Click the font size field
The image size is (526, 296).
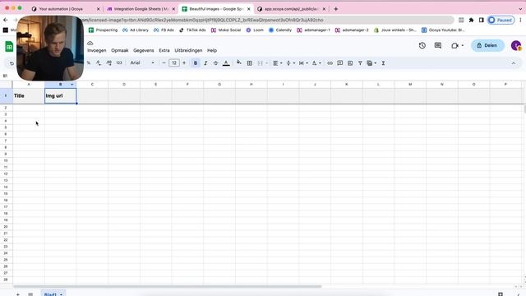click(173, 63)
